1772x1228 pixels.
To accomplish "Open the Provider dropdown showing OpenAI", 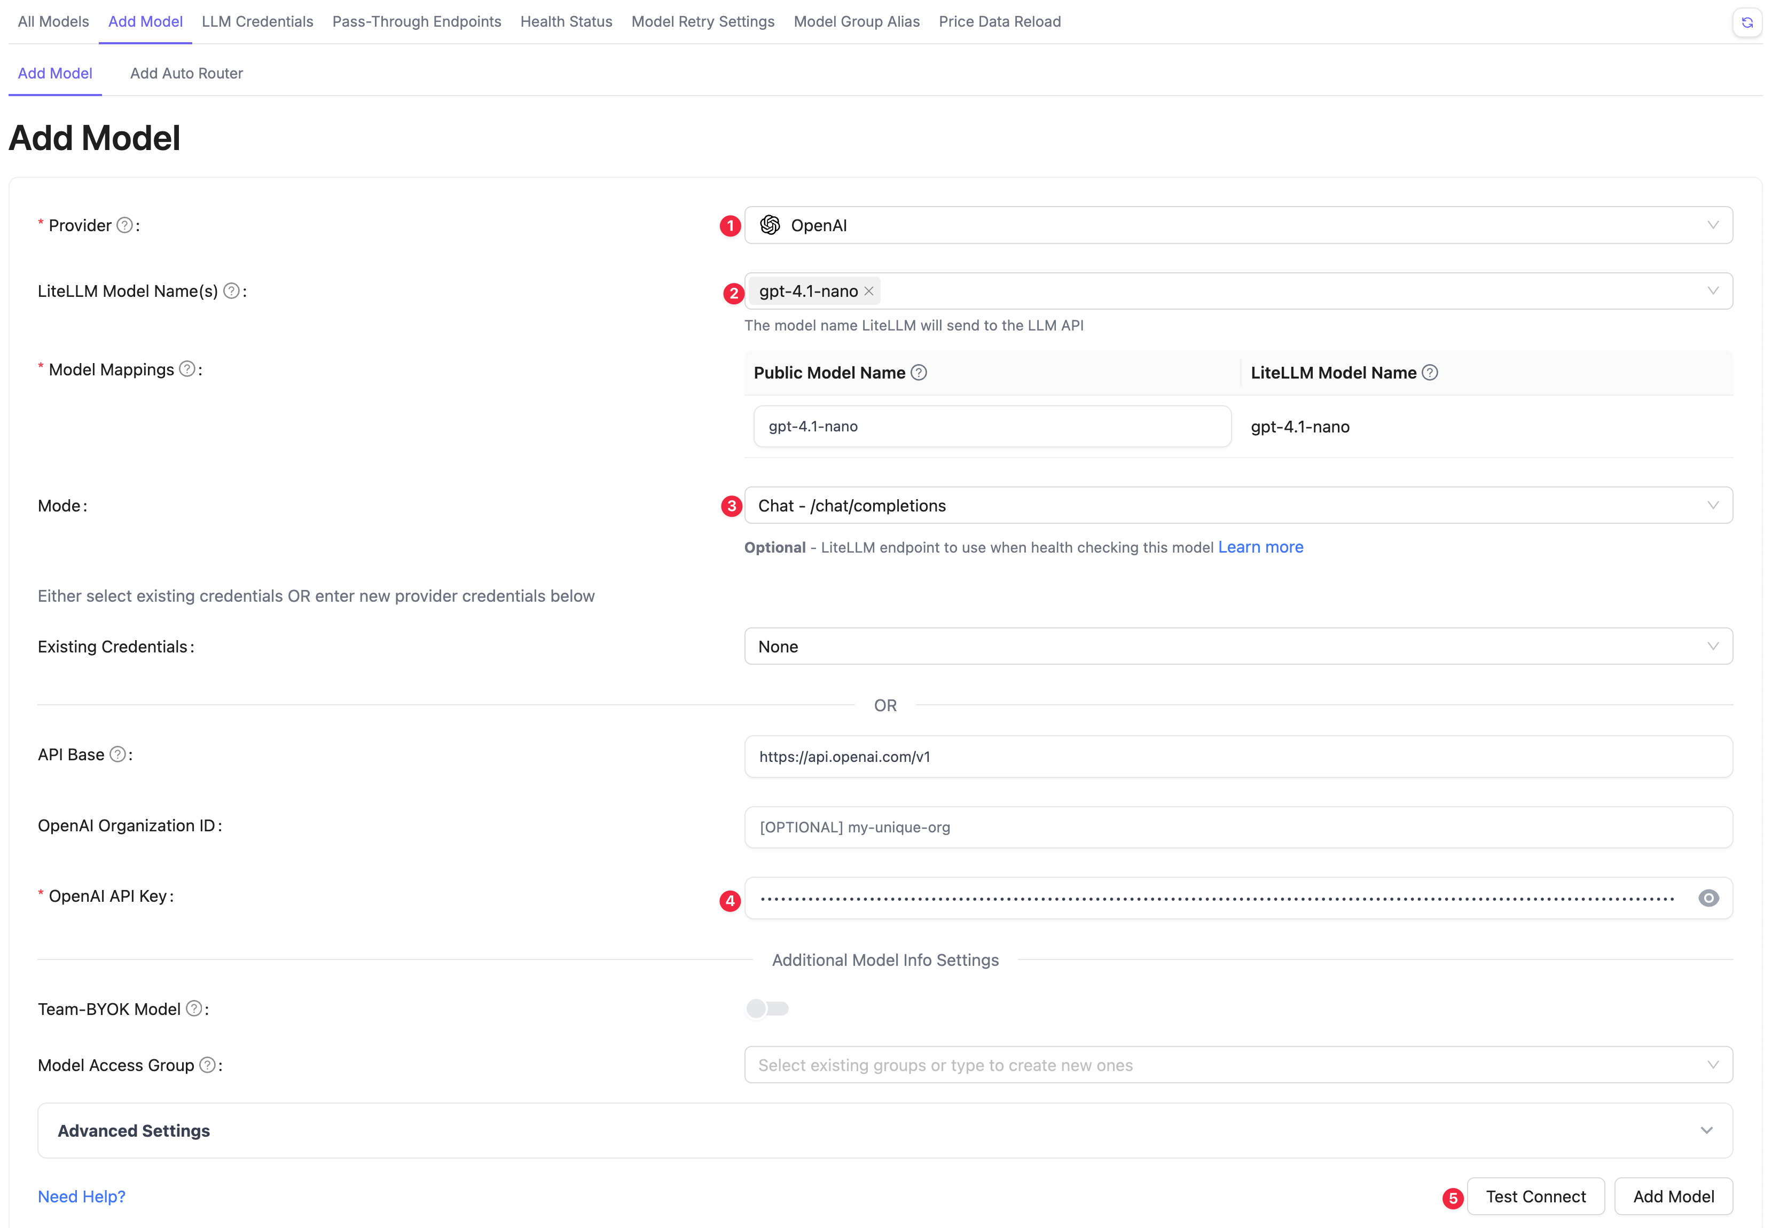I will tap(1238, 225).
